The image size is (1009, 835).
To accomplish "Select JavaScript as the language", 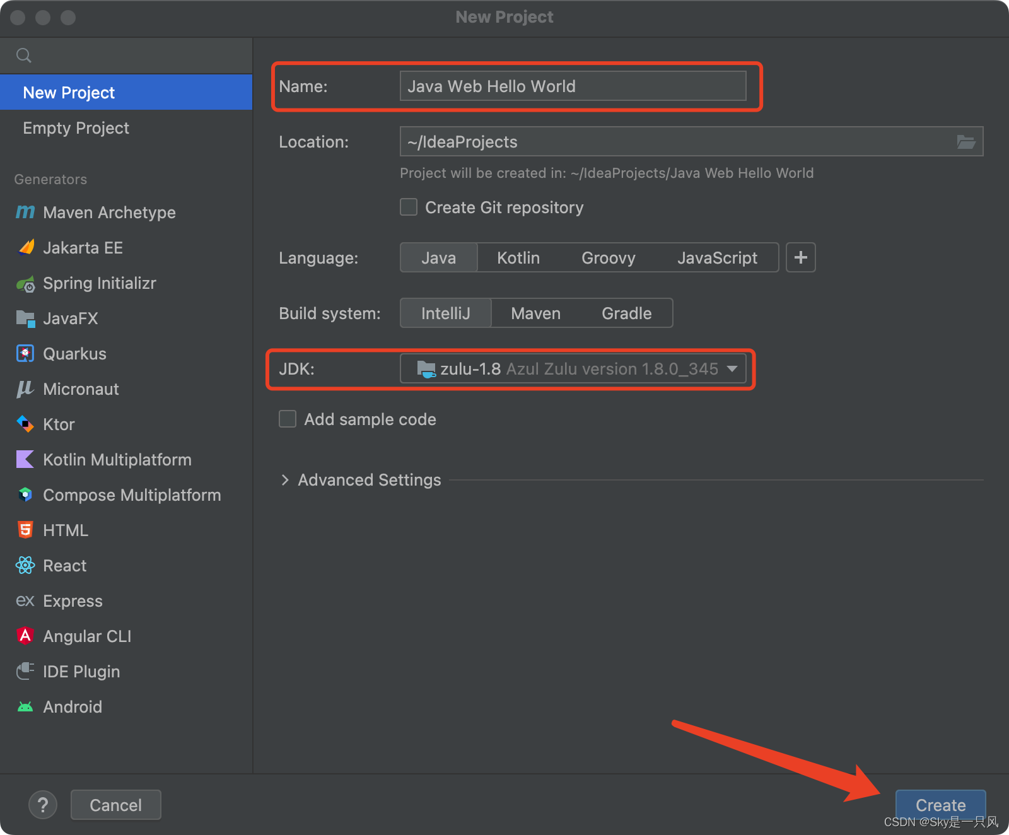I will 718,257.
